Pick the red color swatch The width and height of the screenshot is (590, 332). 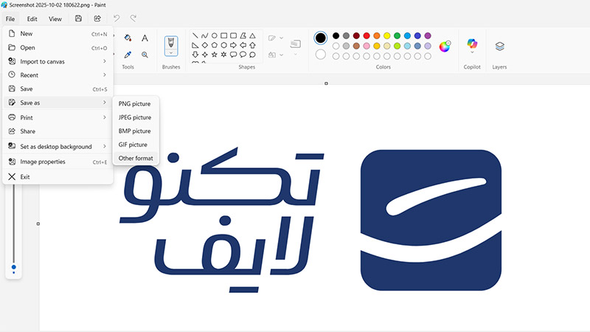click(x=367, y=35)
